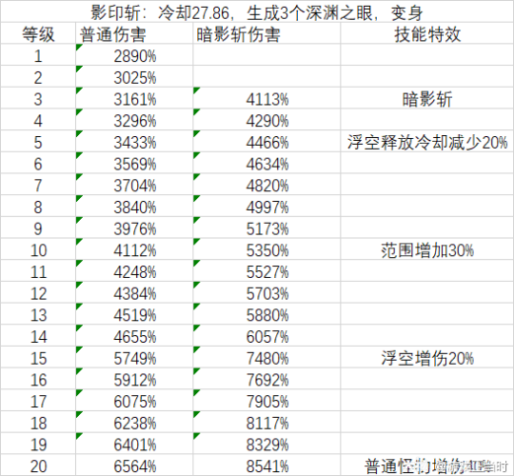Select cell with value 3840%

(134, 206)
